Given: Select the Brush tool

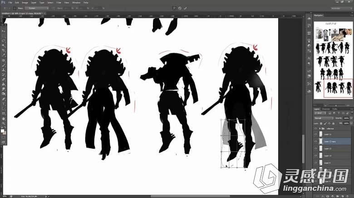Looking at the screenshot, I should point(3,65).
